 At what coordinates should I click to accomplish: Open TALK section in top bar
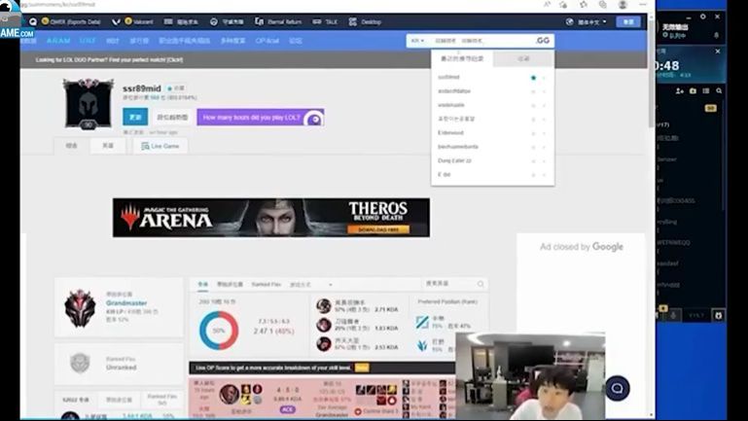(x=325, y=21)
